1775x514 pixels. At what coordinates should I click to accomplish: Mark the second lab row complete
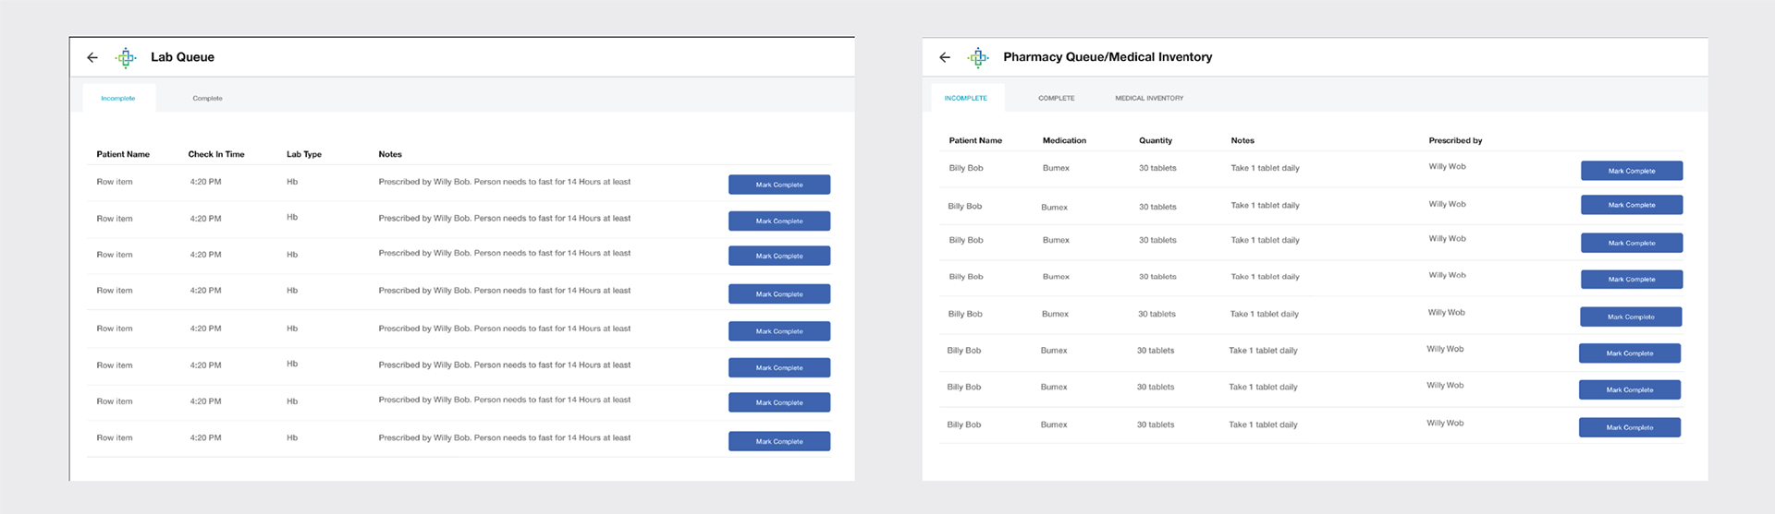(x=779, y=221)
